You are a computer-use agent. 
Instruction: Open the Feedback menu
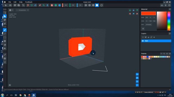[29, 2]
